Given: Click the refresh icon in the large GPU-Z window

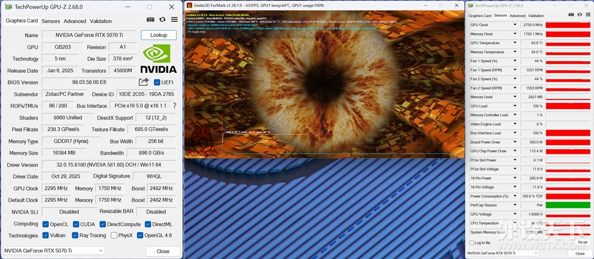Looking at the screenshot, I should tap(162, 20).
